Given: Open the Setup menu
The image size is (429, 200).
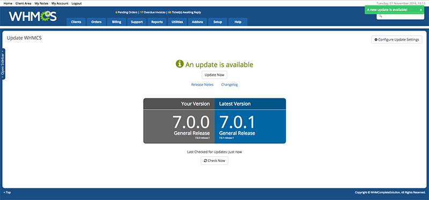Looking at the screenshot, I should point(218,22).
